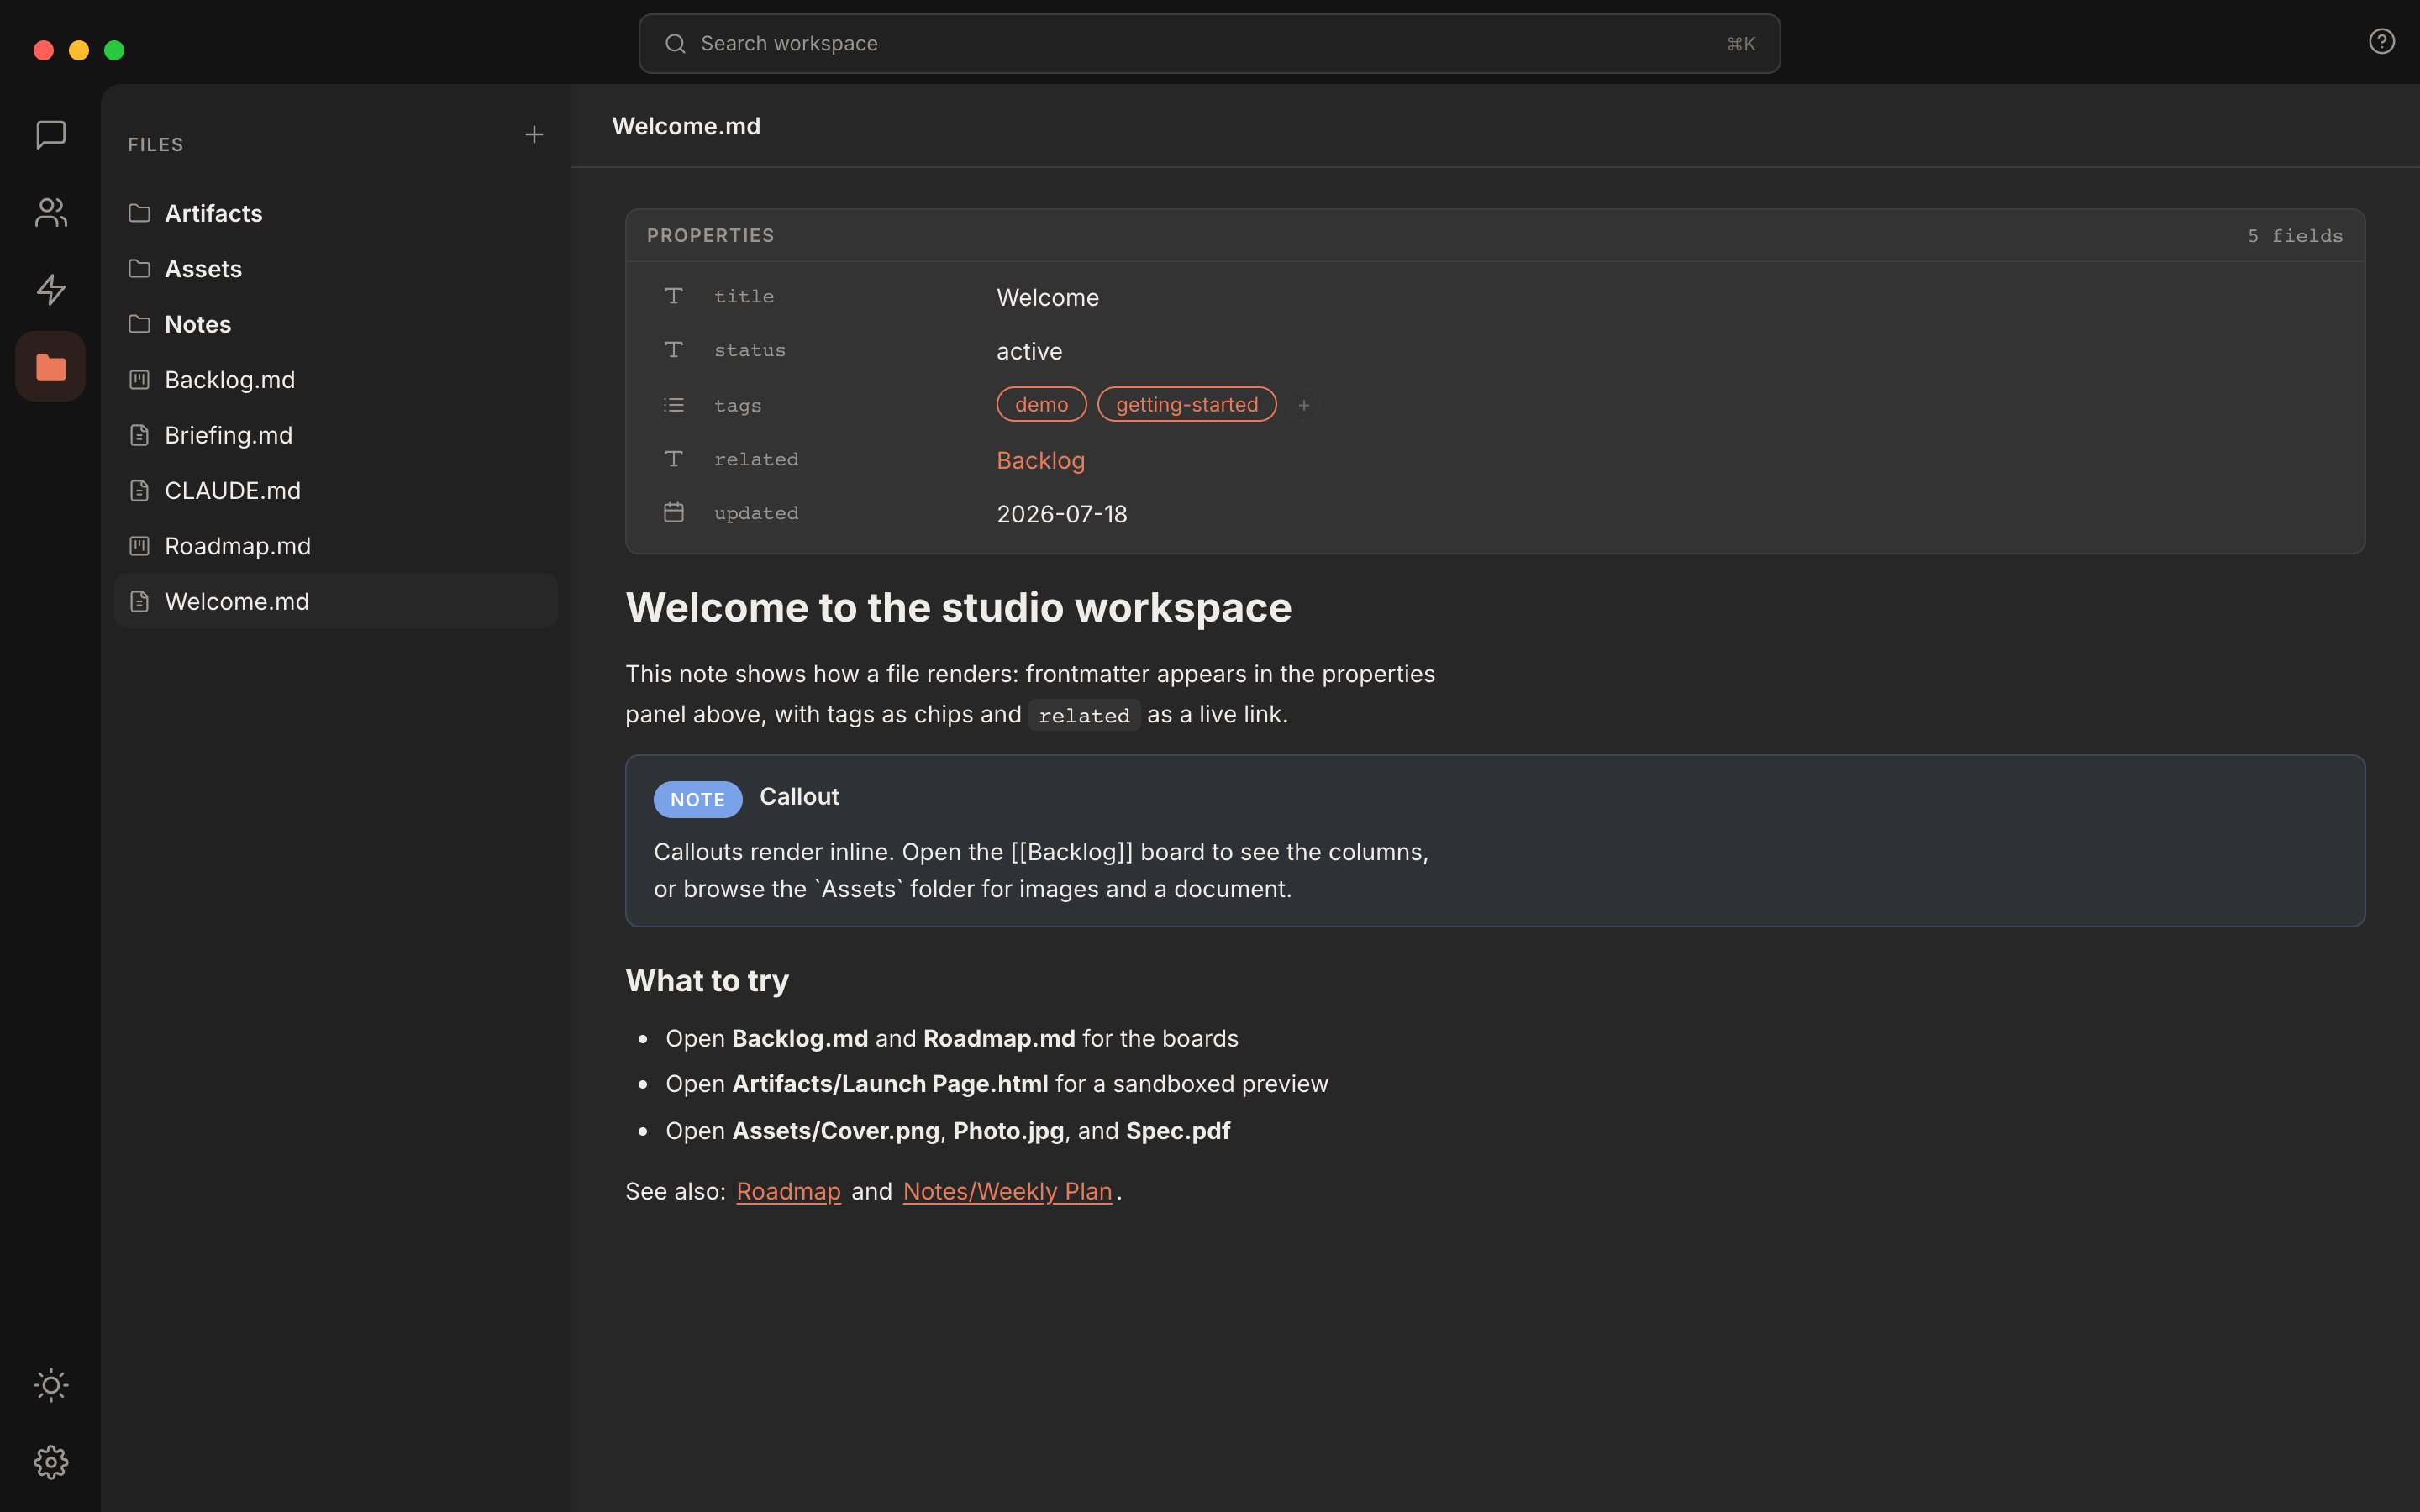2420x1512 pixels.
Task: Click bold text Spec.pdf in list
Action: click(x=1178, y=1131)
